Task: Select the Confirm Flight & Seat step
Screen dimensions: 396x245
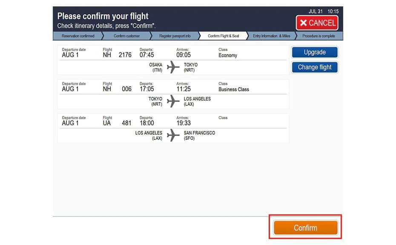Action: coord(223,36)
